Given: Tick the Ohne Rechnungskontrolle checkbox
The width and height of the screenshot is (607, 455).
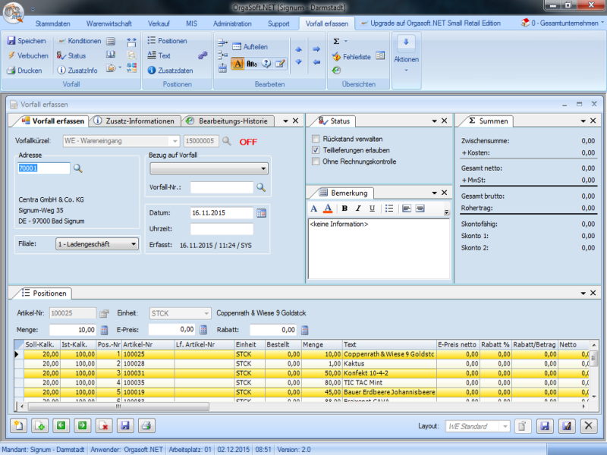Looking at the screenshot, I should click(316, 162).
